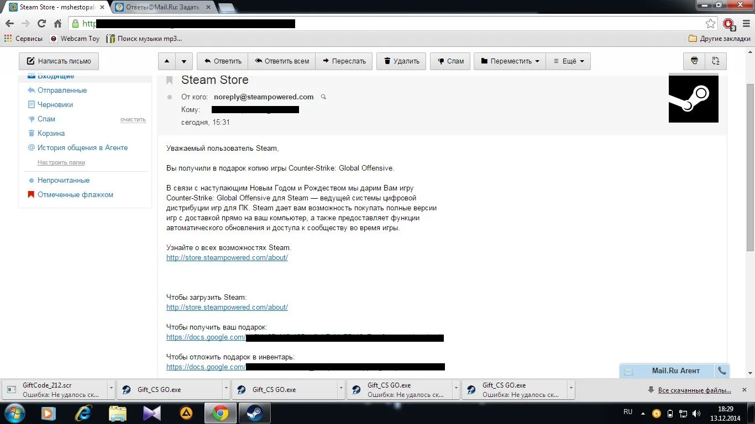Click the Ответить reply button

tap(223, 61)
